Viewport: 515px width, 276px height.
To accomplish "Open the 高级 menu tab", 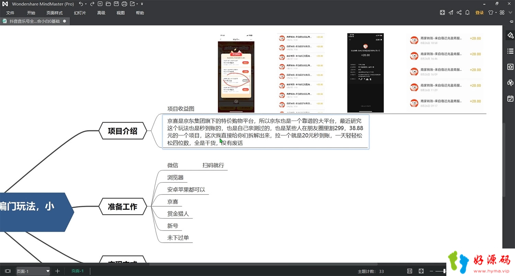I will (x=101, y=13).
